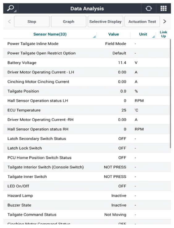
Task: Click the Link Up column header
Action: click(163, 34)
